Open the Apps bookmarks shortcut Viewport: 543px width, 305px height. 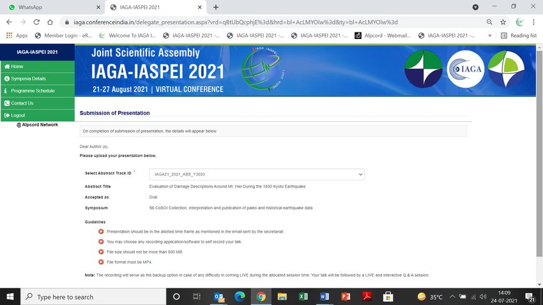point(17,35)
